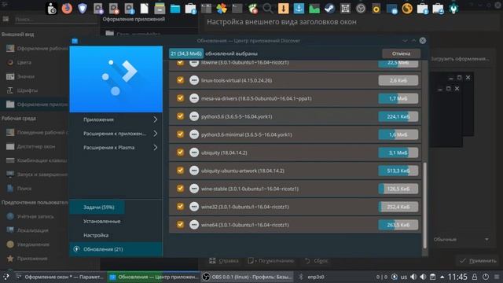Expand the Расширения к Plasma chevron
This screenshot has width=503, height=283.
pos(156,148)
